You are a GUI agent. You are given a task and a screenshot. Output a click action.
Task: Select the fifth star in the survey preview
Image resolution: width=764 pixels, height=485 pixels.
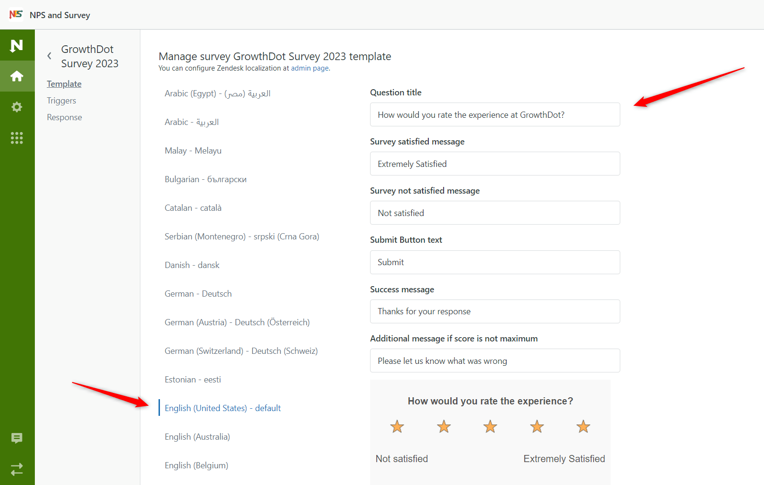pyautogui.click(x=584, y=426)
